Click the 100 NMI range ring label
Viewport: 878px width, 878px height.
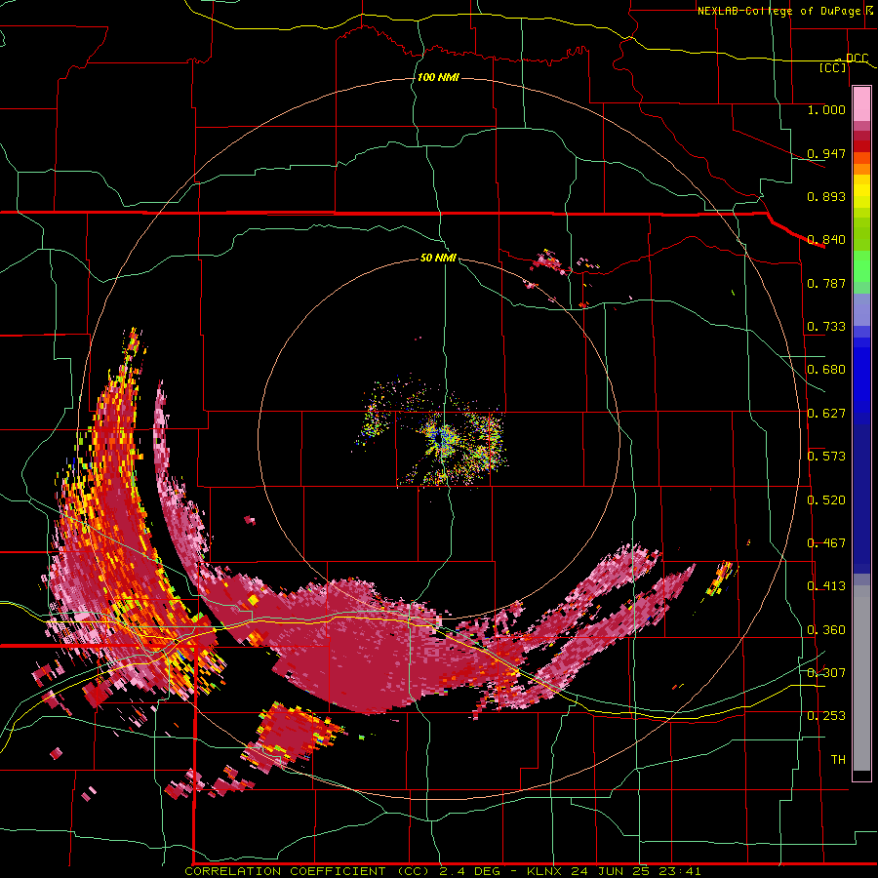tap(438, 77)
